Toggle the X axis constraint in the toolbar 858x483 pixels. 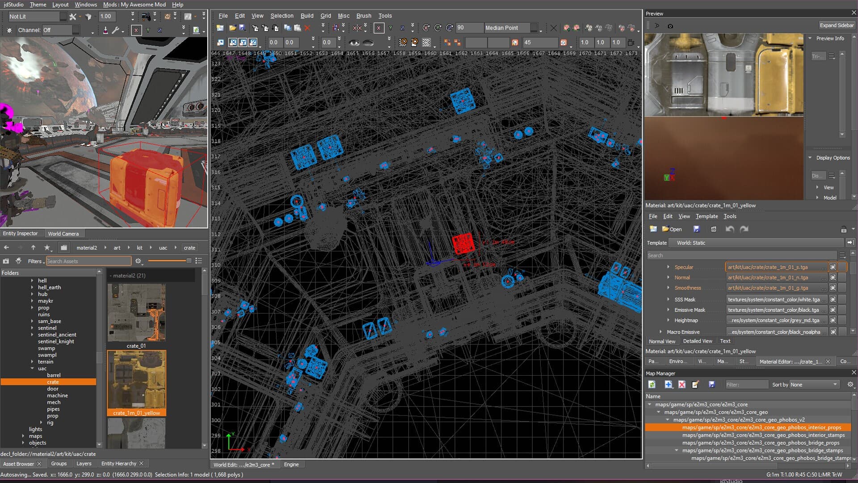(x=379, y=28)
